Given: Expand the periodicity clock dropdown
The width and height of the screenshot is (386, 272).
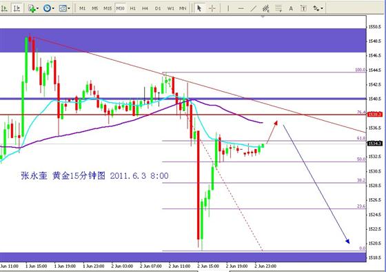Looking at the screenshot, I should click(x=53, y=8).
